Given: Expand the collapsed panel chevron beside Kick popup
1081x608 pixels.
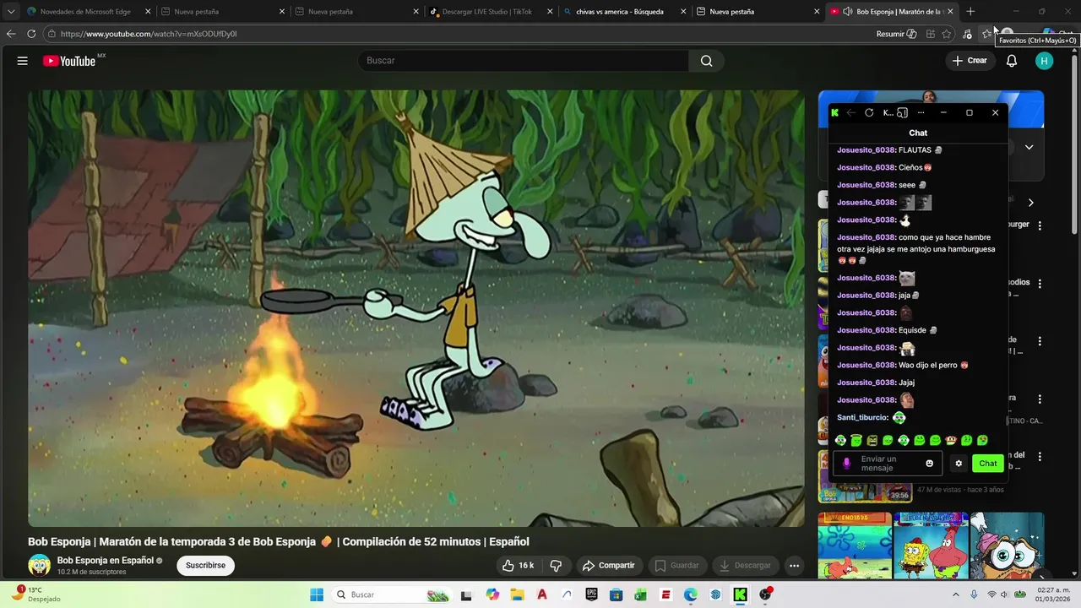Looking at the screenshot, I should click(1029, 147).
